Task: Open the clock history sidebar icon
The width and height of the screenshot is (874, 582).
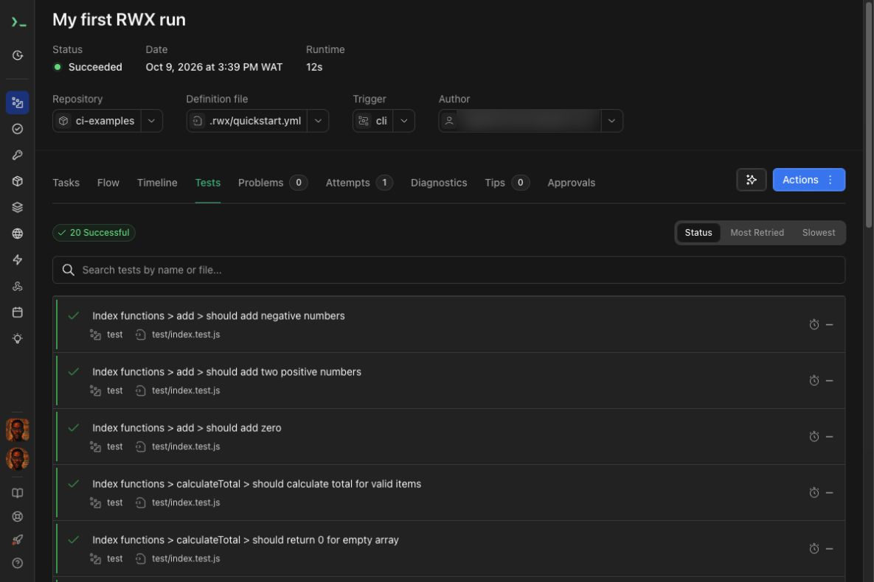Action: [x=18, y=55]
